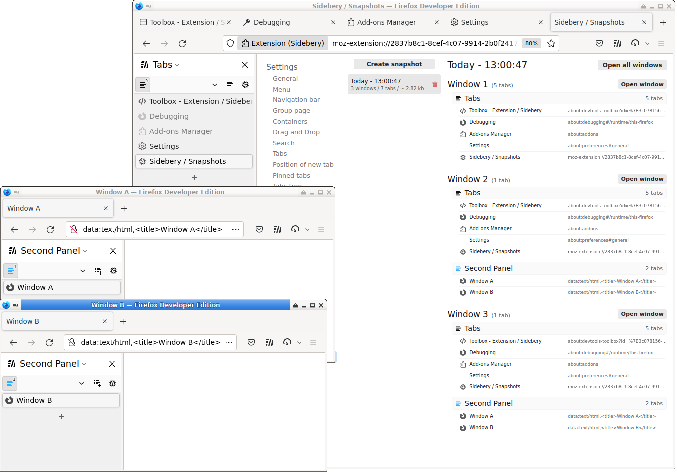
Task: Bookmark this page with the star icon
Action: click(551, 43)
